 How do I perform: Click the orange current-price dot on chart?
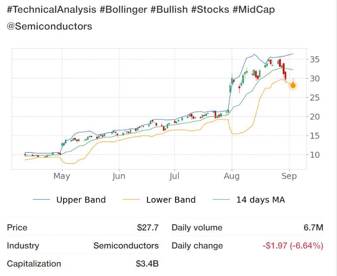(293, 85)
